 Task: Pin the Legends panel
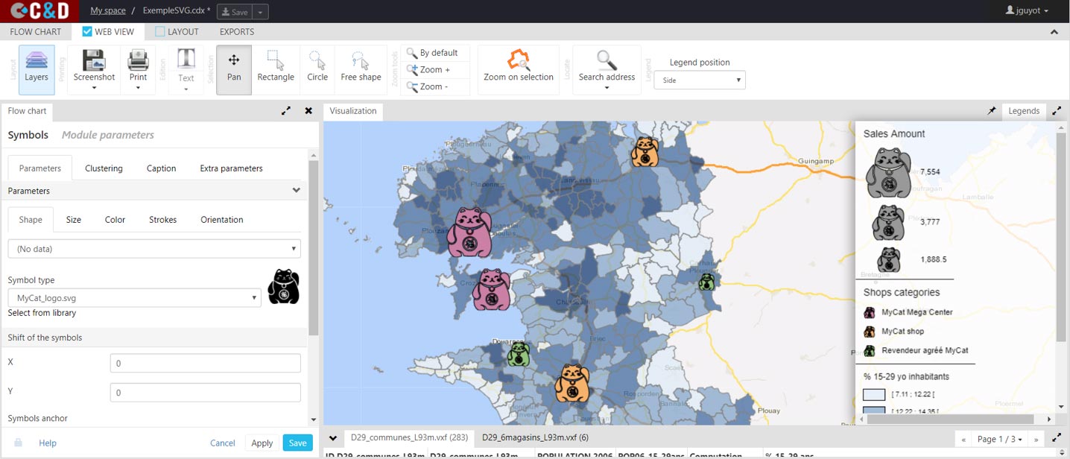tap(992, 111)
